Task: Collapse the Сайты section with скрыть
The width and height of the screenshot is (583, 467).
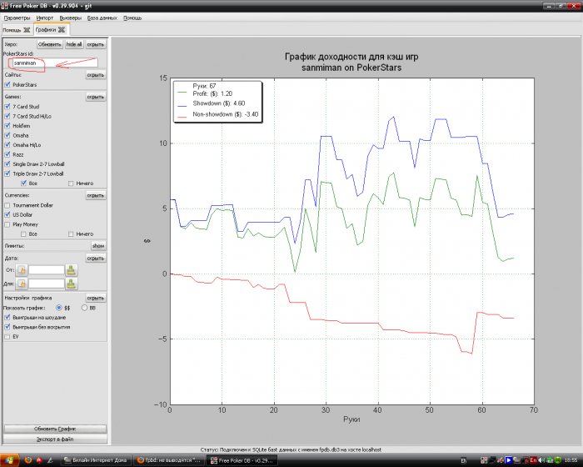Action: click(96, 75)
